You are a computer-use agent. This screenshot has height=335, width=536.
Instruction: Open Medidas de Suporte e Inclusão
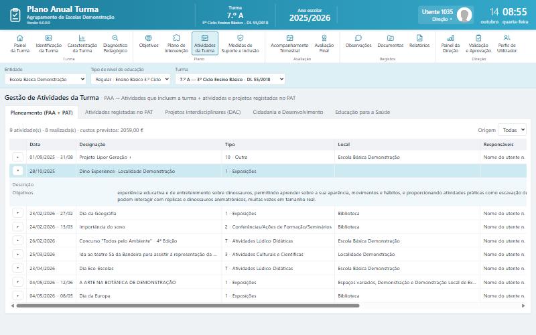click(241, 44)
